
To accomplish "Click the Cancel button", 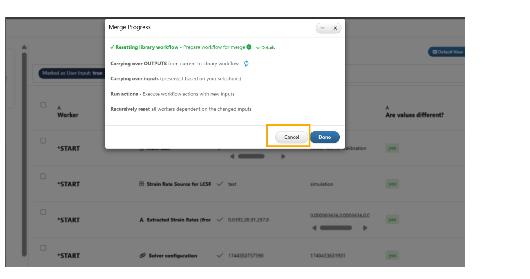I will click(291, 137).
